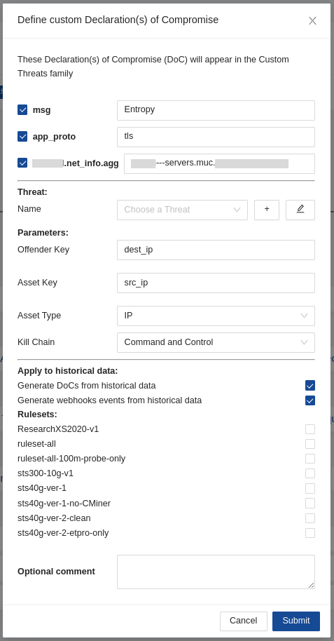Screen dimensions: 334x641
Task: Click the plus button to add a threat
Action: coord(267,210)
